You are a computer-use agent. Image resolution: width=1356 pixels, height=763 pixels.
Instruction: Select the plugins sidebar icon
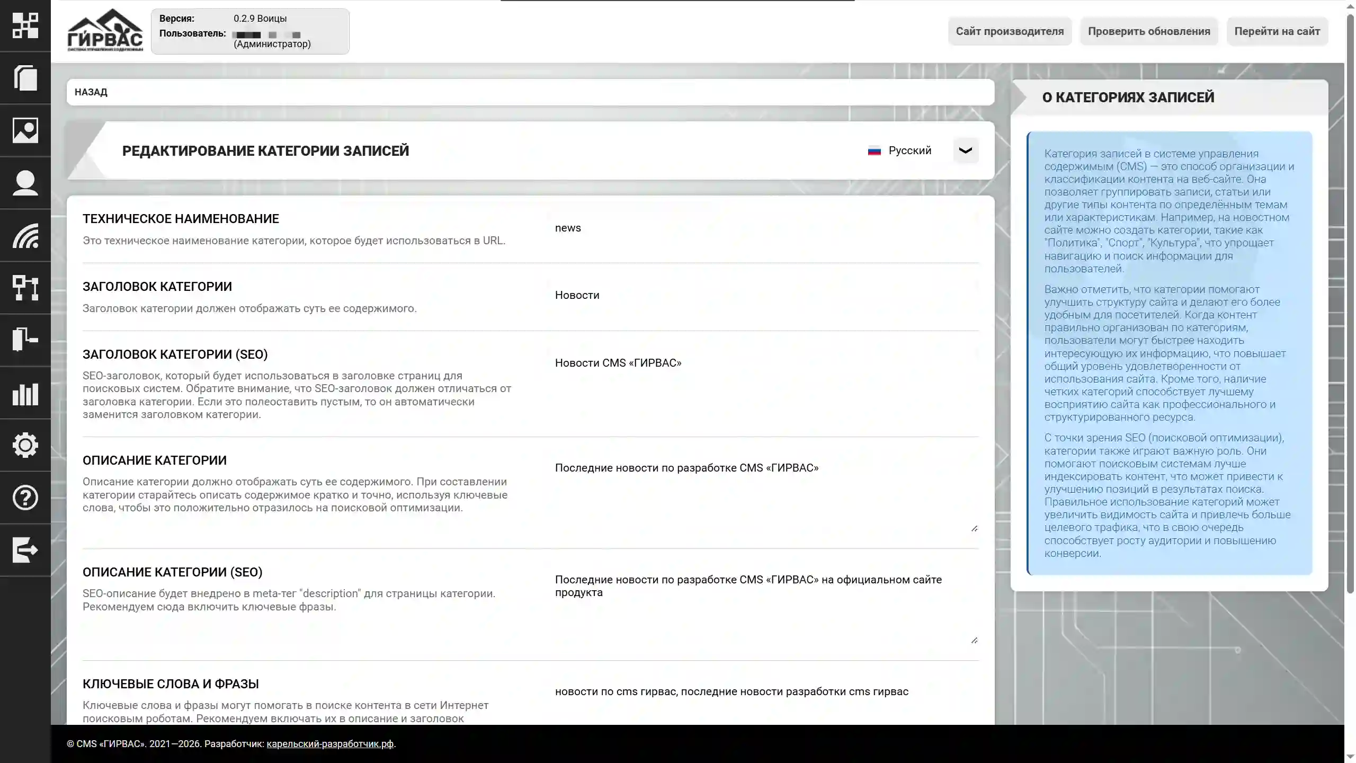pos(25,340)
